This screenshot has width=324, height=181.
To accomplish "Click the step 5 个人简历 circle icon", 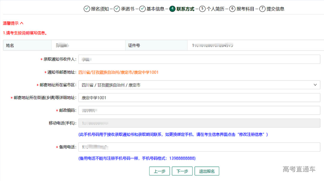I will [x=202, y=9].
